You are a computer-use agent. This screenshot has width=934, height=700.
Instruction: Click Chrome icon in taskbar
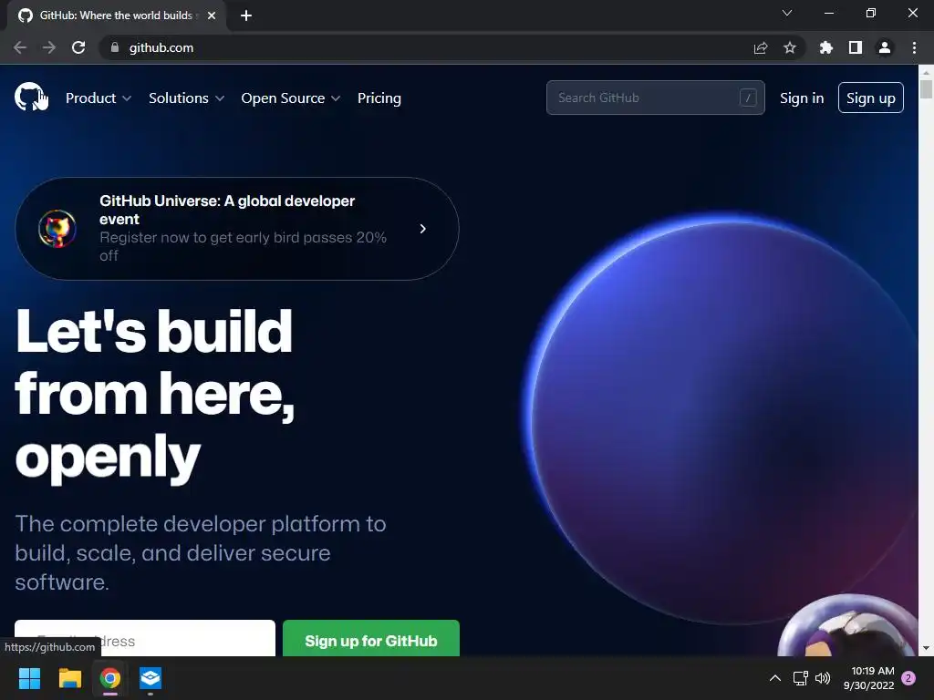110,678
